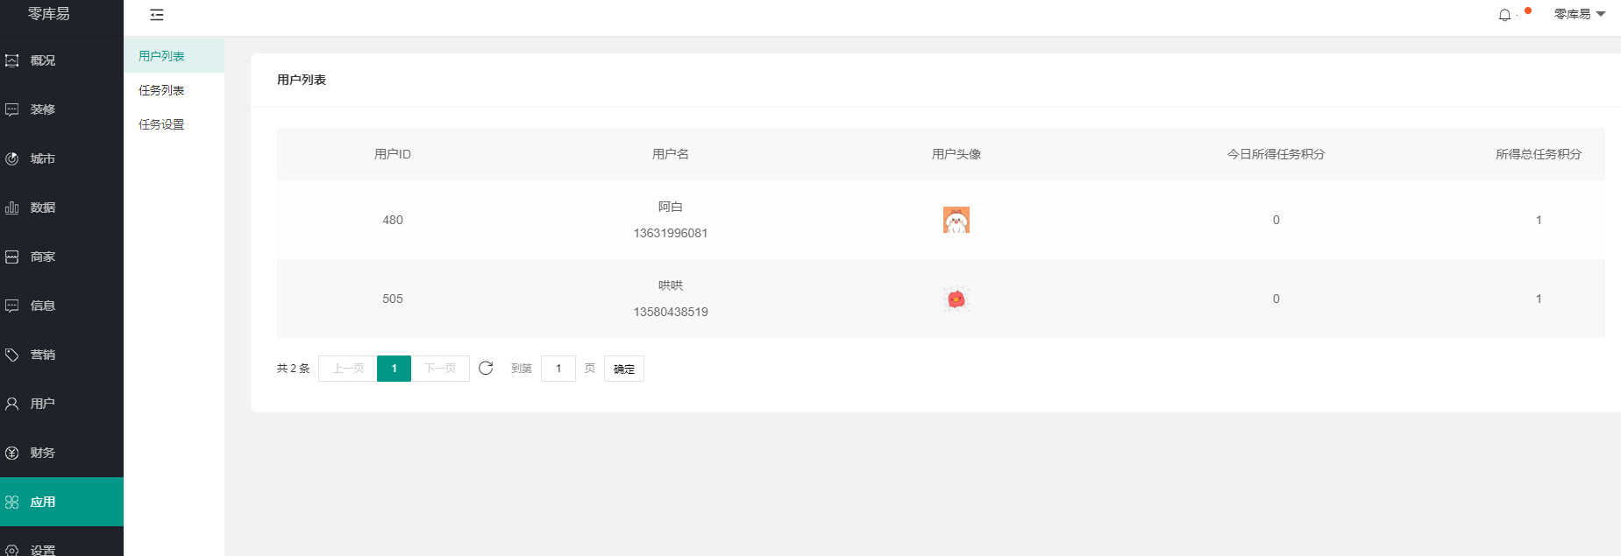
Task: Click the 用户 person sidebar icon
Action: (x=12, y=404)
